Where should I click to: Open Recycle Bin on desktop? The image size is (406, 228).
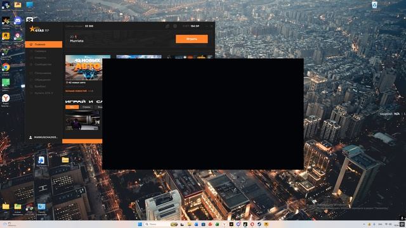[x=374, y=4]
